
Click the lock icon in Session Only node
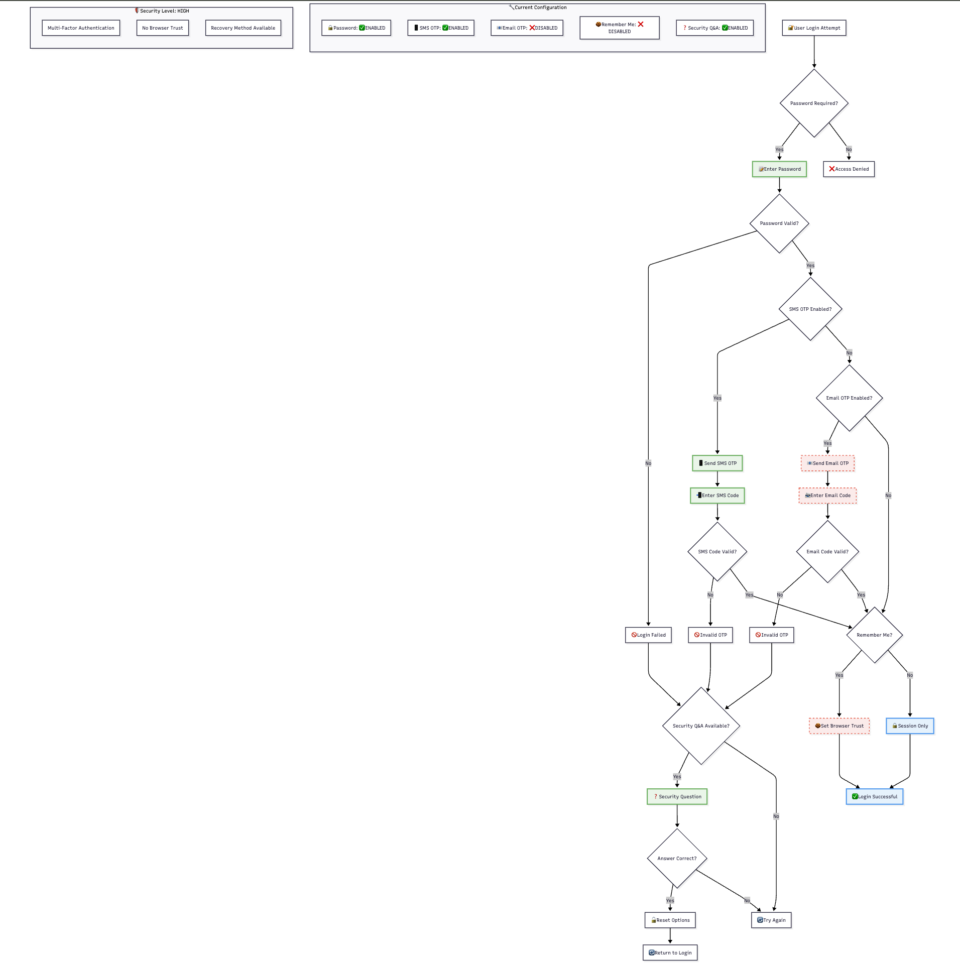point(895,726)
